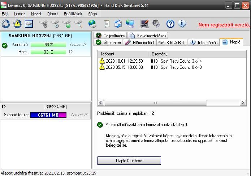Switch to the S.M.A.R.T. tab
Screen dimensions: 251x176
pyautogui.click(x=172, y=42)
